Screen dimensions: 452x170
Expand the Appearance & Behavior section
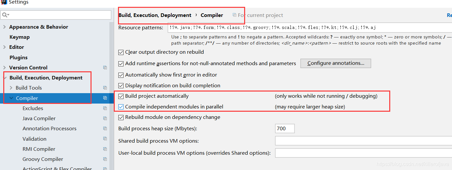[x=5, y=27]
